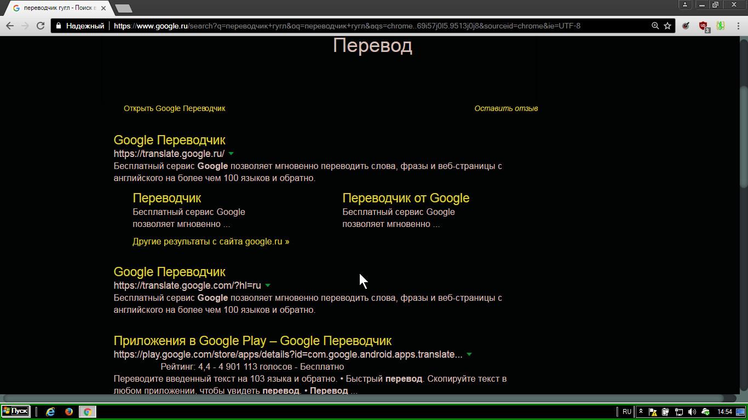Click Другие результаты с сайта google.ru
This screenshot has width=748, height=420.
point(211,241)
